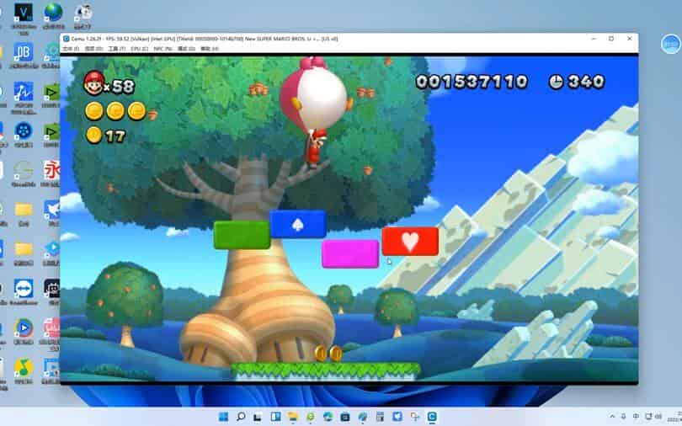Open the Windows Start menu
Screen dimensions: 682x426
click(223, 417)
